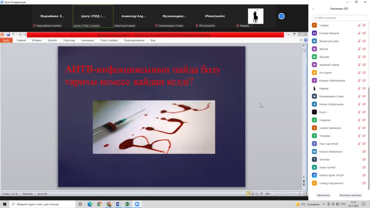Click zoom in plus button
The height and width of the screenshot is (208, 370).
click(300, 194)
